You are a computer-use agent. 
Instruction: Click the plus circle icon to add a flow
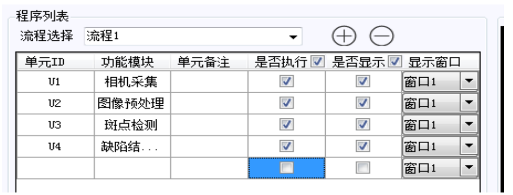point(344,36)
